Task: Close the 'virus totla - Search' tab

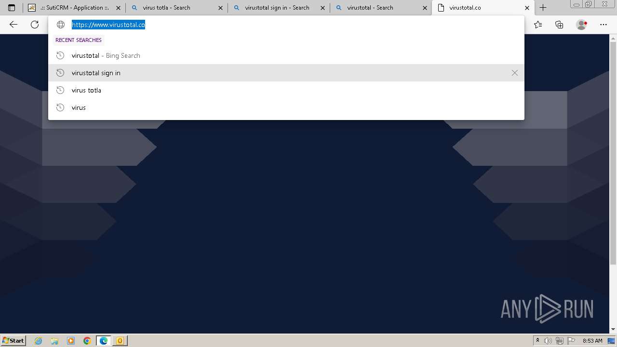Action: pyautogui.click(x=220, y=8)
